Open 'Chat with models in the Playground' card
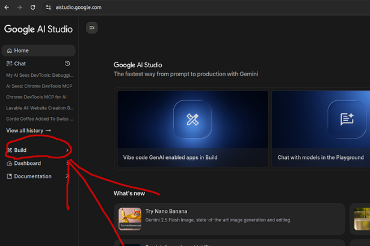 (x=321, y=129)
